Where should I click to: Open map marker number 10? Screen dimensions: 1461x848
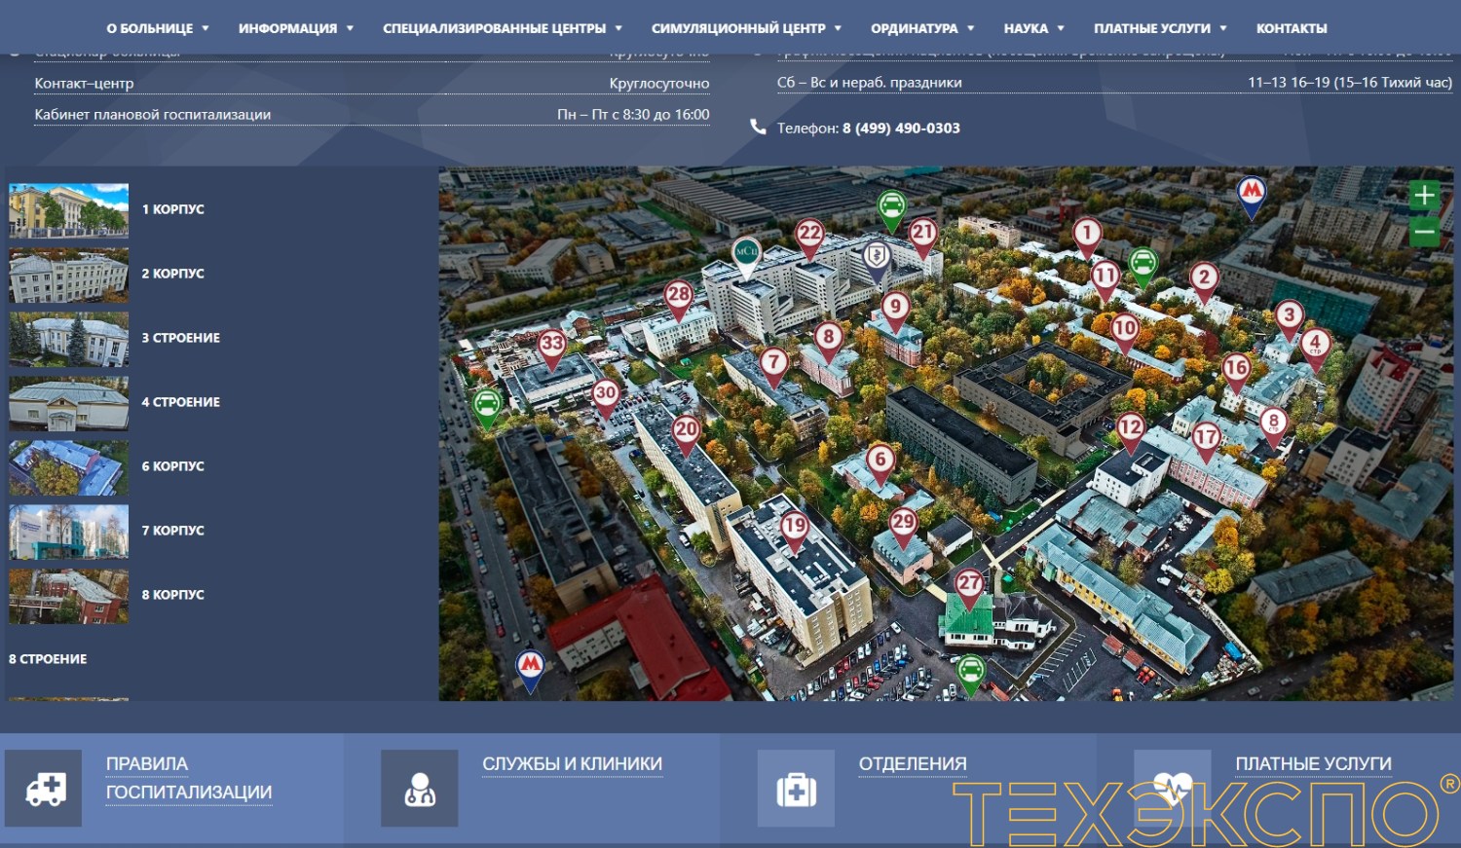pyautogui.click(x=1125, y=332)
